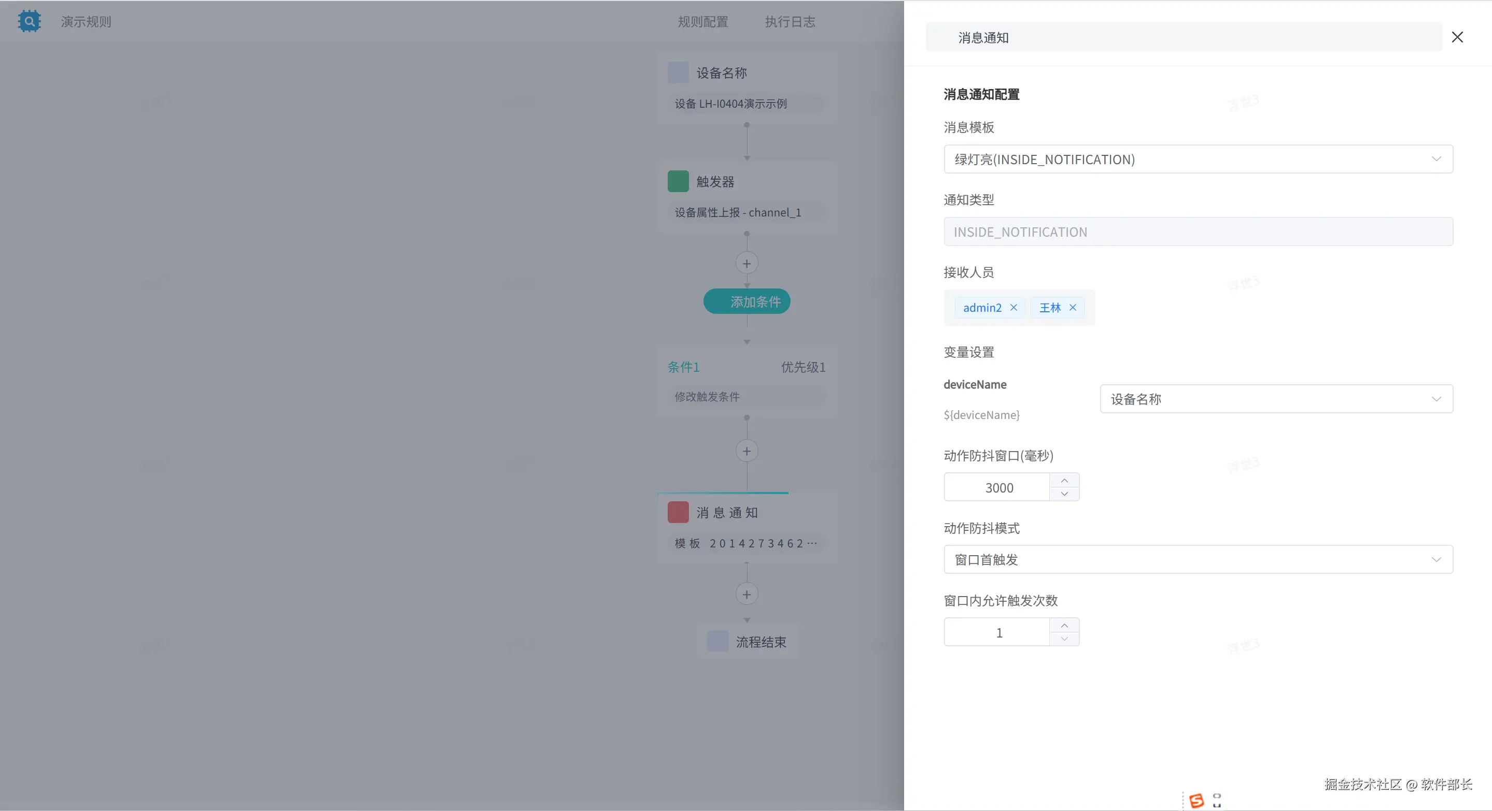This screenshot has height=811, width=1492.
Task: Switch to the 规则配置 tab
Action: coord(702,22)
